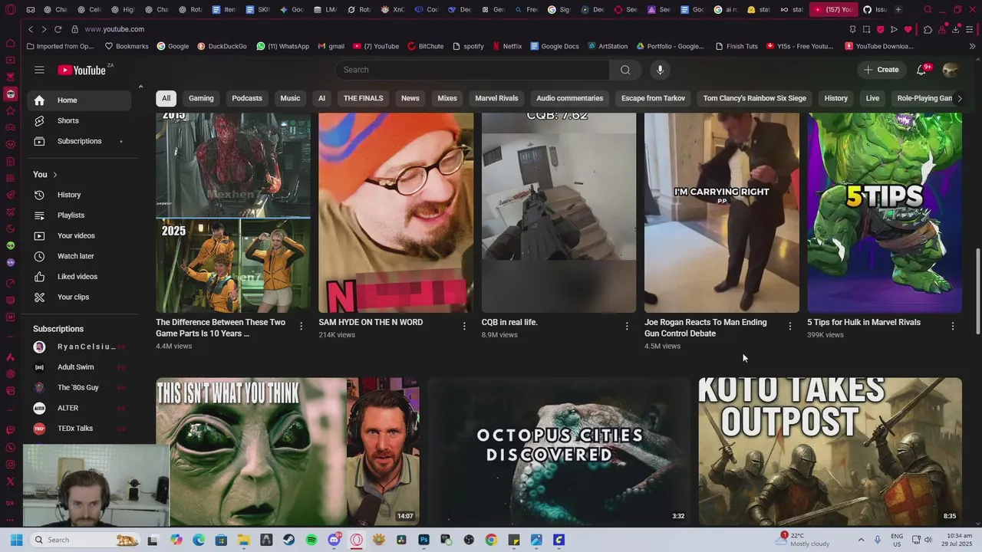Click the YouTube search input field
The image size is (982, 552).
pos(472,70)
